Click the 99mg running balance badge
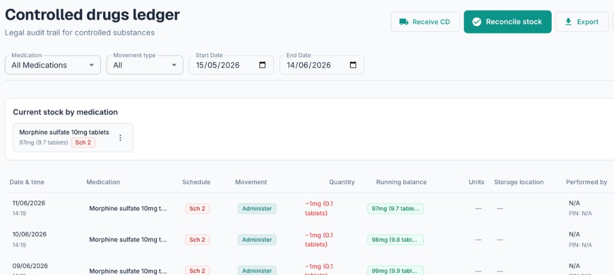 pos(396,270)
